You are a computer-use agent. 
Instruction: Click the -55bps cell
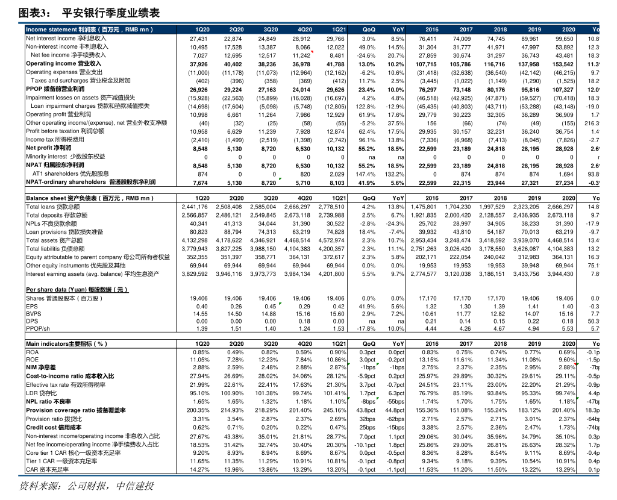click(x=395, y=402)
